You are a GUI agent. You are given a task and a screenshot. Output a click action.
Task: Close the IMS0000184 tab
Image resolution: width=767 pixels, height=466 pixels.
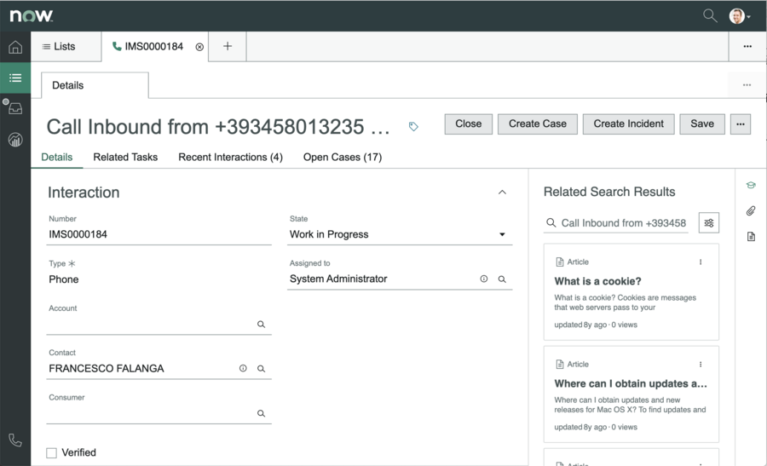pos(199,47)
